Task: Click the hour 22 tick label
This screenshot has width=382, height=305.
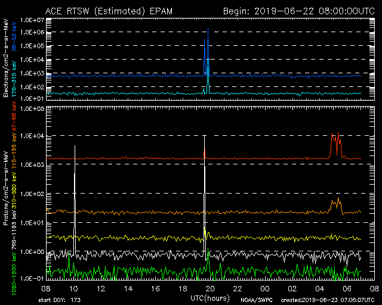Action: (x=237, y=288)
